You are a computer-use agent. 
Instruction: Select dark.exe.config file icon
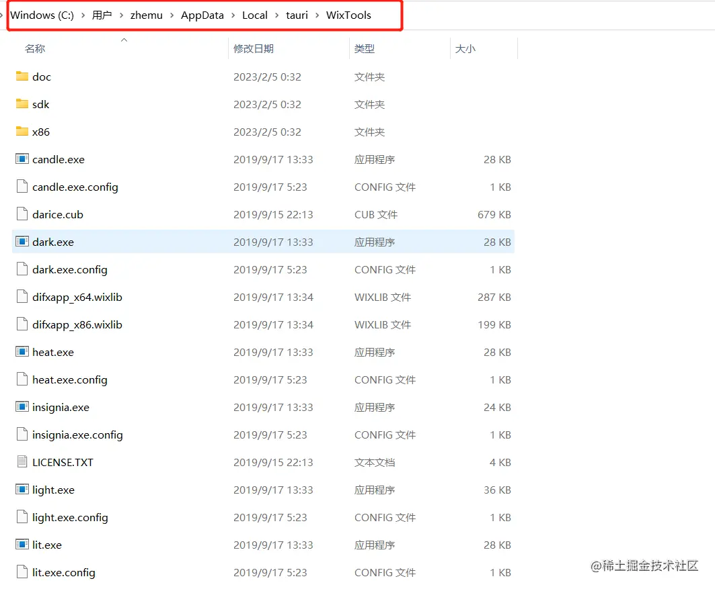click(x=22, y=269)
